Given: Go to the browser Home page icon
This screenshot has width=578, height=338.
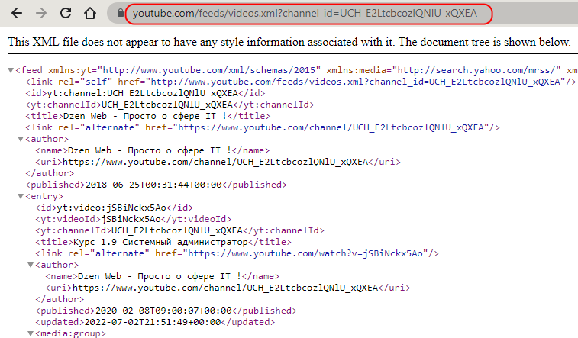Looking at the screenshot, I should point(89,14).
